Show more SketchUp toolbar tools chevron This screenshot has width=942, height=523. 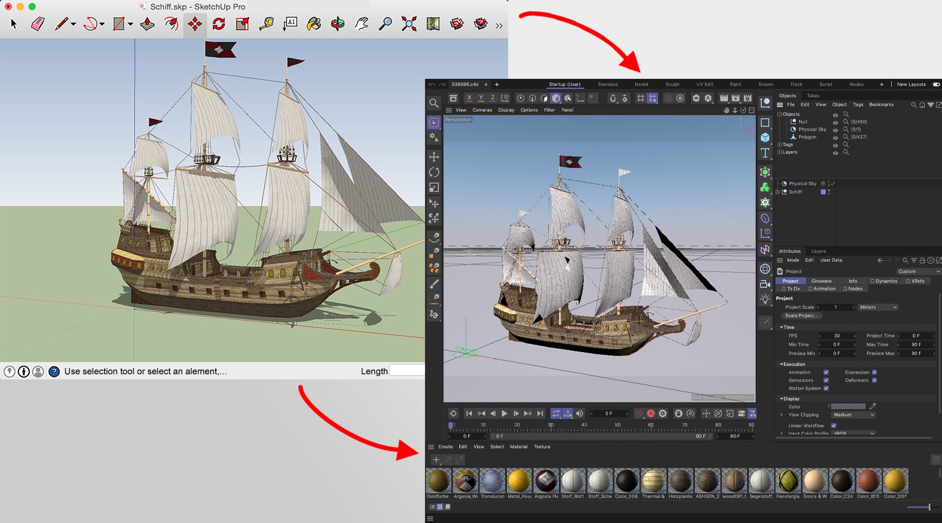coord(499,25)
